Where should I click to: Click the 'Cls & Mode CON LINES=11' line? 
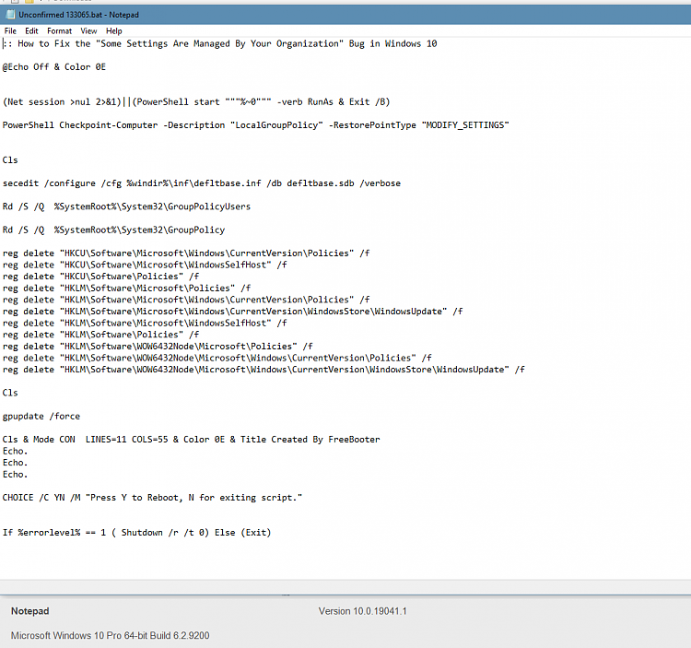click(x=192, y=440)
